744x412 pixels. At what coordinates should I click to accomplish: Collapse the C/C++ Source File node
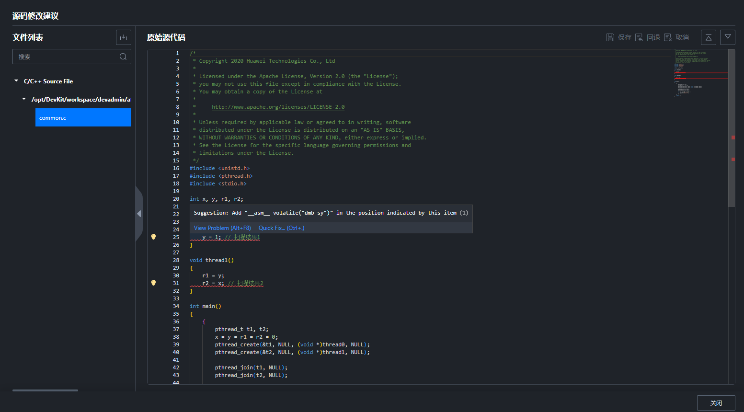(x=16, y=81)
